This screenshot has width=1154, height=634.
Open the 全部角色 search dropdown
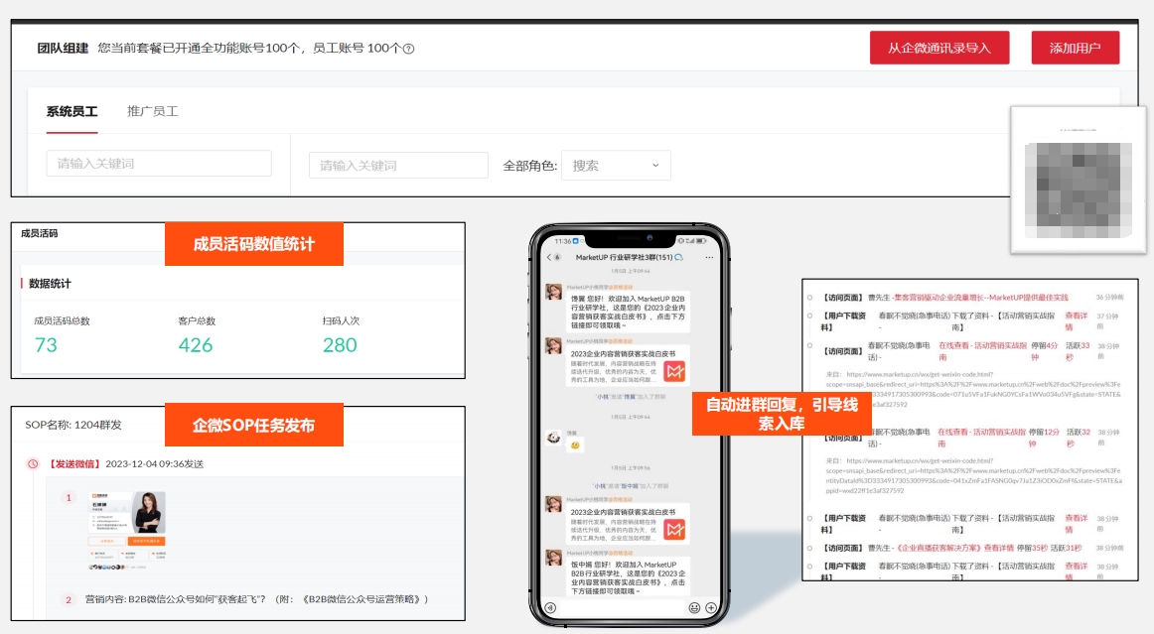[616, 166]
